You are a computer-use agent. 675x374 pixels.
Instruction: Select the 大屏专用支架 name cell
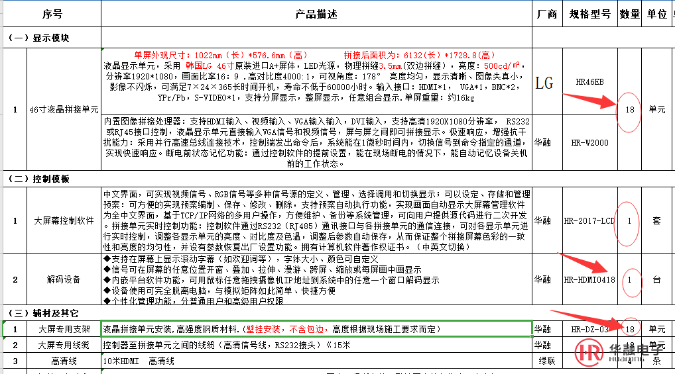(64, 329)
